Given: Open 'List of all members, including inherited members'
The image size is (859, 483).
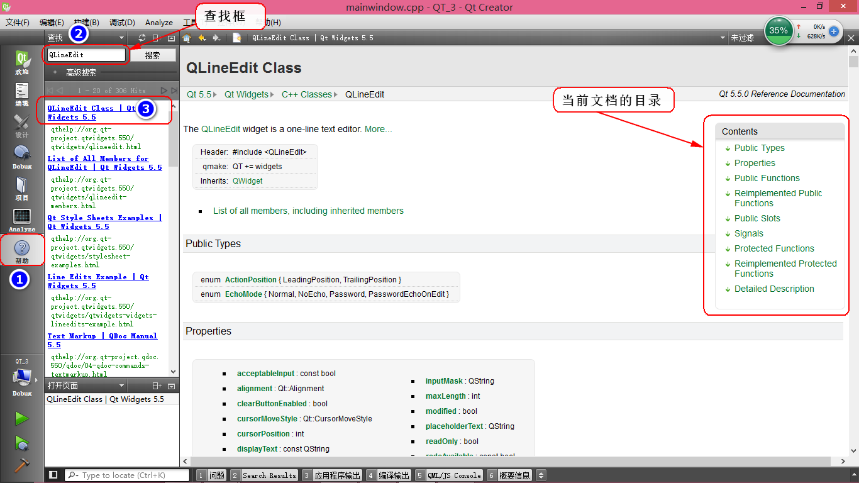Looking at the screenshot, I should pyautogui.click(x=308, y=211).
